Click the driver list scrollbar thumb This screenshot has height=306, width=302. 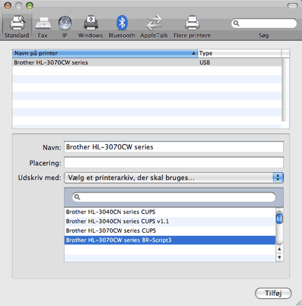click(x=279, y=218)
